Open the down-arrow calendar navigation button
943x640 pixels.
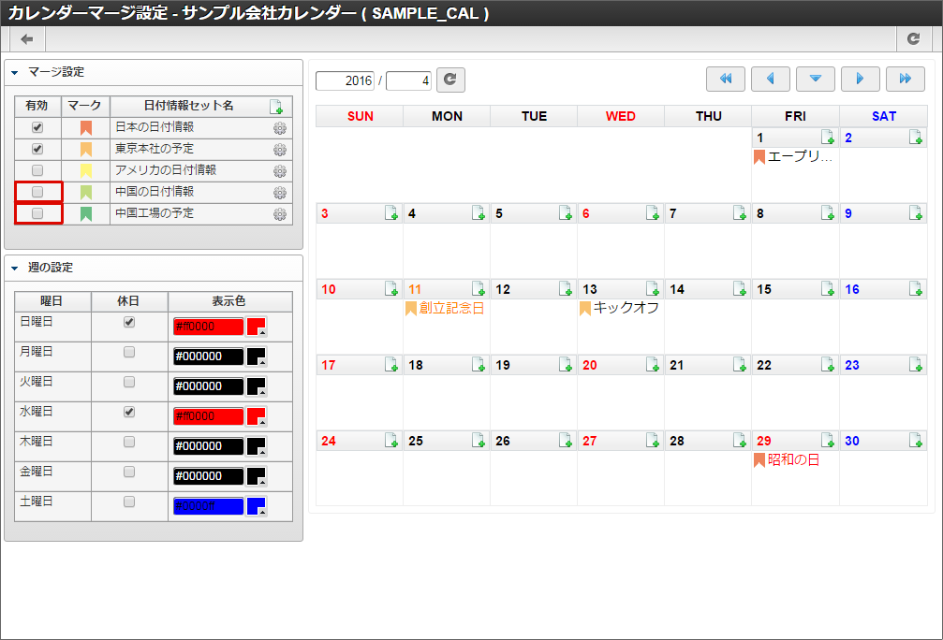click(x=815, y=79)
